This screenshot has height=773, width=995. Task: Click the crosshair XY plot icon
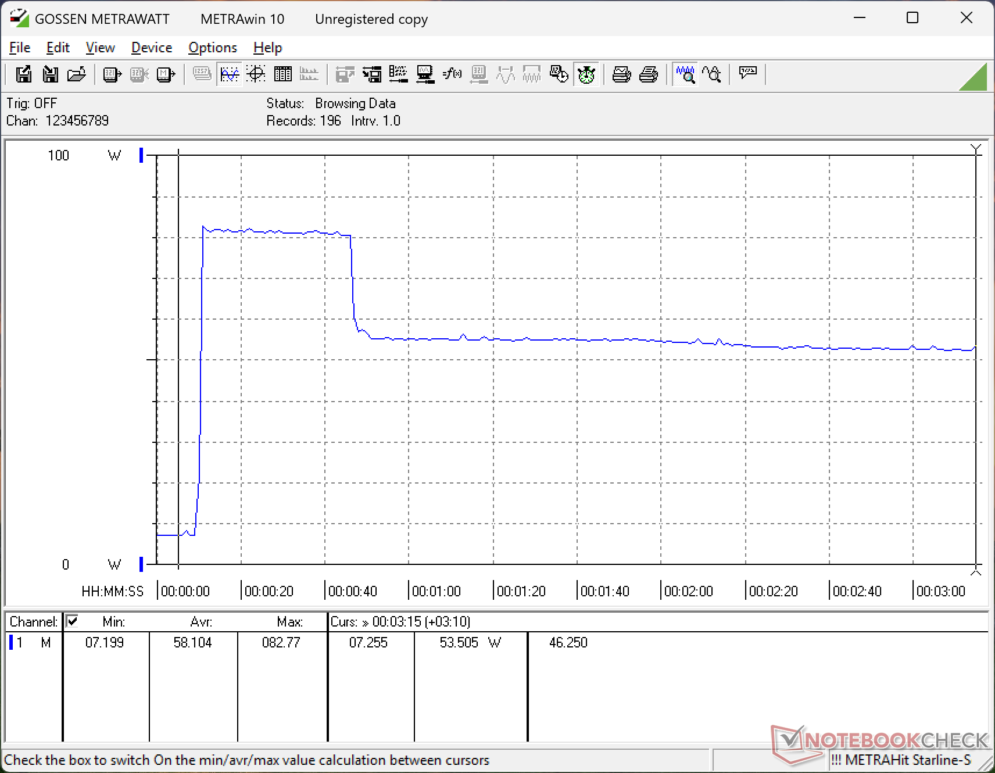(256, 74)
